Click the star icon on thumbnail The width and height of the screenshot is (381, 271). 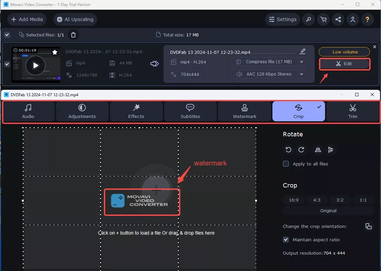point(55,52)
